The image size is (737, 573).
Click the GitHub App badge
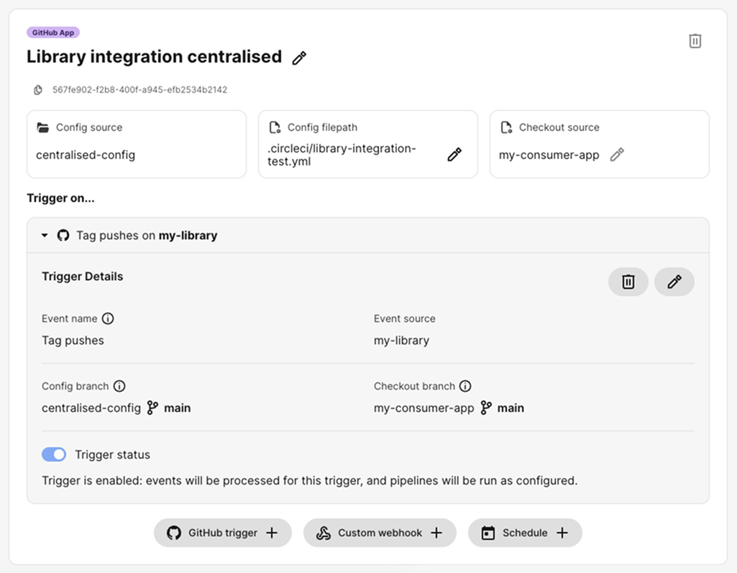52,32
